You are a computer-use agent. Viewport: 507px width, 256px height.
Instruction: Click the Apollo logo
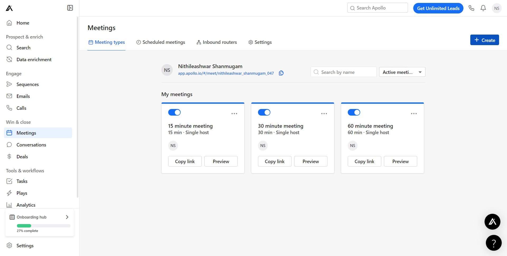[9, 8]
